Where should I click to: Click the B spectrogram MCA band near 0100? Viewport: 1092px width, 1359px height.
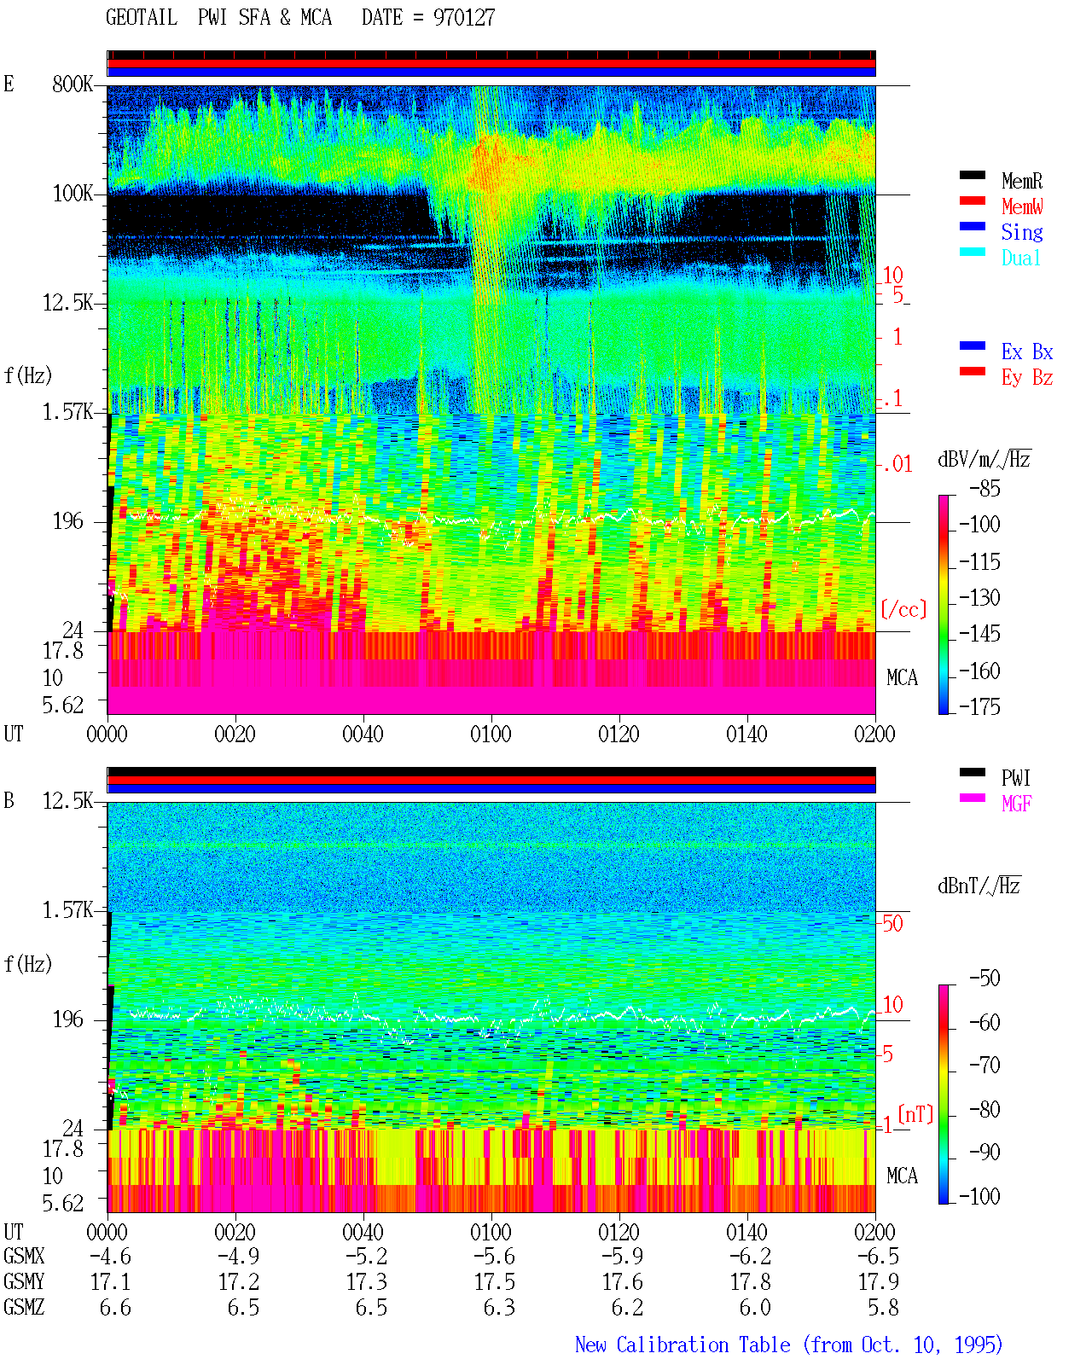coord(491,1170)
